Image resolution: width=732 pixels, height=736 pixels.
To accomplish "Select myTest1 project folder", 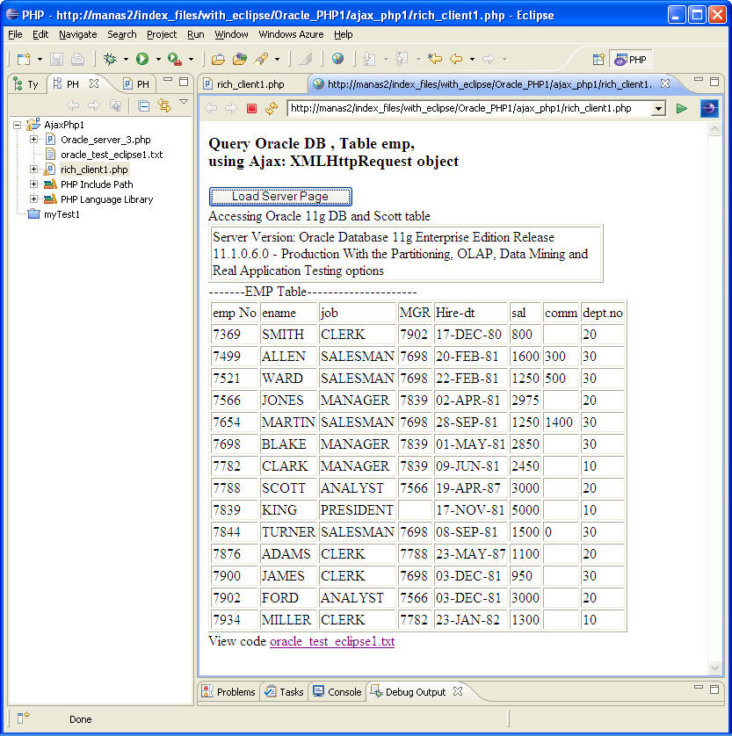I will tap(62, 214).
